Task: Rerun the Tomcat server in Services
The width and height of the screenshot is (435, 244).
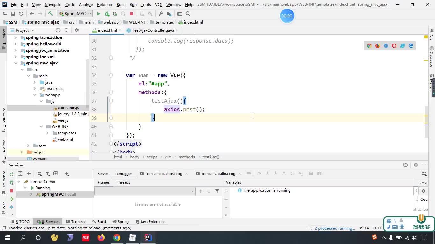Action: tap(11, 174)
